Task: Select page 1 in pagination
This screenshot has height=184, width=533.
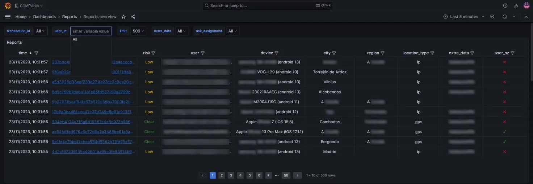Action: [x=213, y=175]
